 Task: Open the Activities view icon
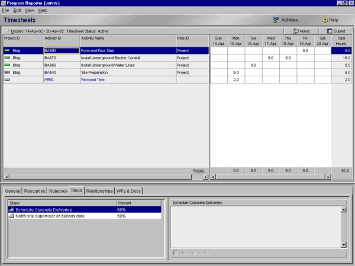tap(276, 20)
